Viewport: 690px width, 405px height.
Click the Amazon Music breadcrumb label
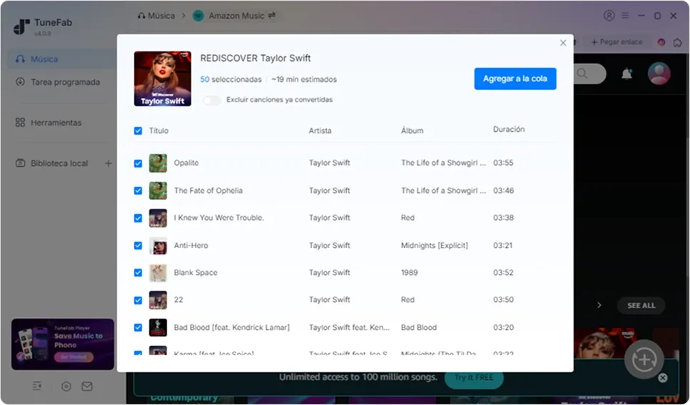[236, 16]
